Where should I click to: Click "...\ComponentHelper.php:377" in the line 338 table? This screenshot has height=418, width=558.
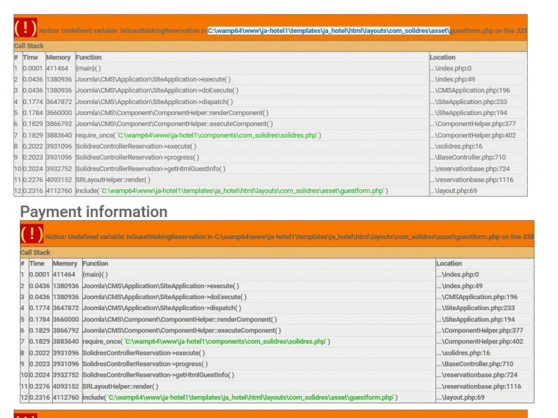click(x=479, y=330)
